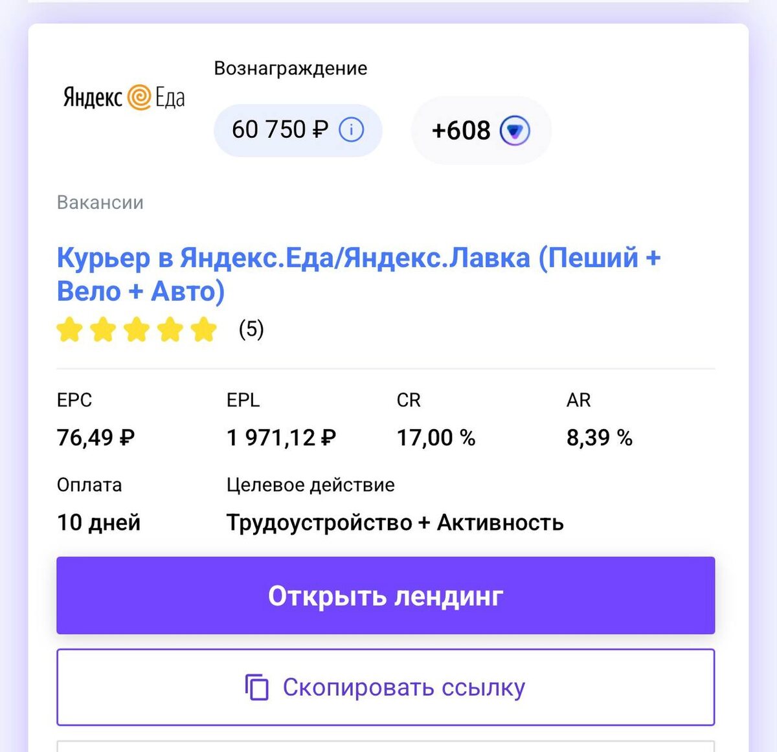This screenshot has width=777, height=752.
Task: Click the info icon beside 60 750 ₽
Action: point(352,130)
